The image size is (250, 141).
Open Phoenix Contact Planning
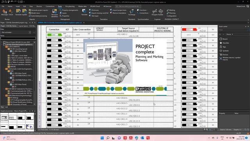point(171,13)
